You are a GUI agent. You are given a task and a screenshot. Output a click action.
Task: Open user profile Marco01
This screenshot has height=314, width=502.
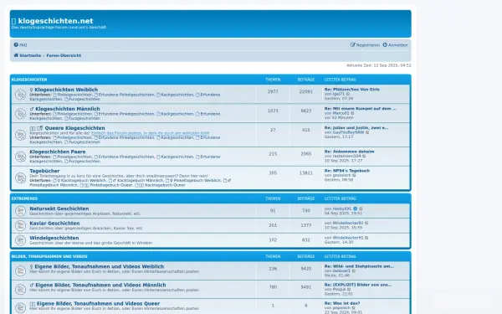341,113
